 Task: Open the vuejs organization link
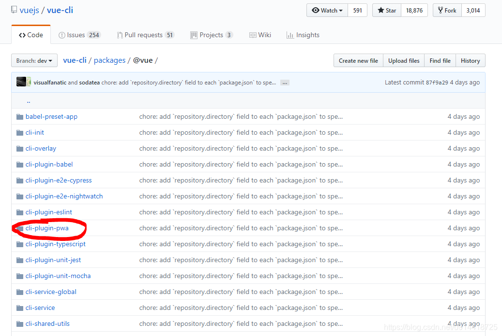29,10
